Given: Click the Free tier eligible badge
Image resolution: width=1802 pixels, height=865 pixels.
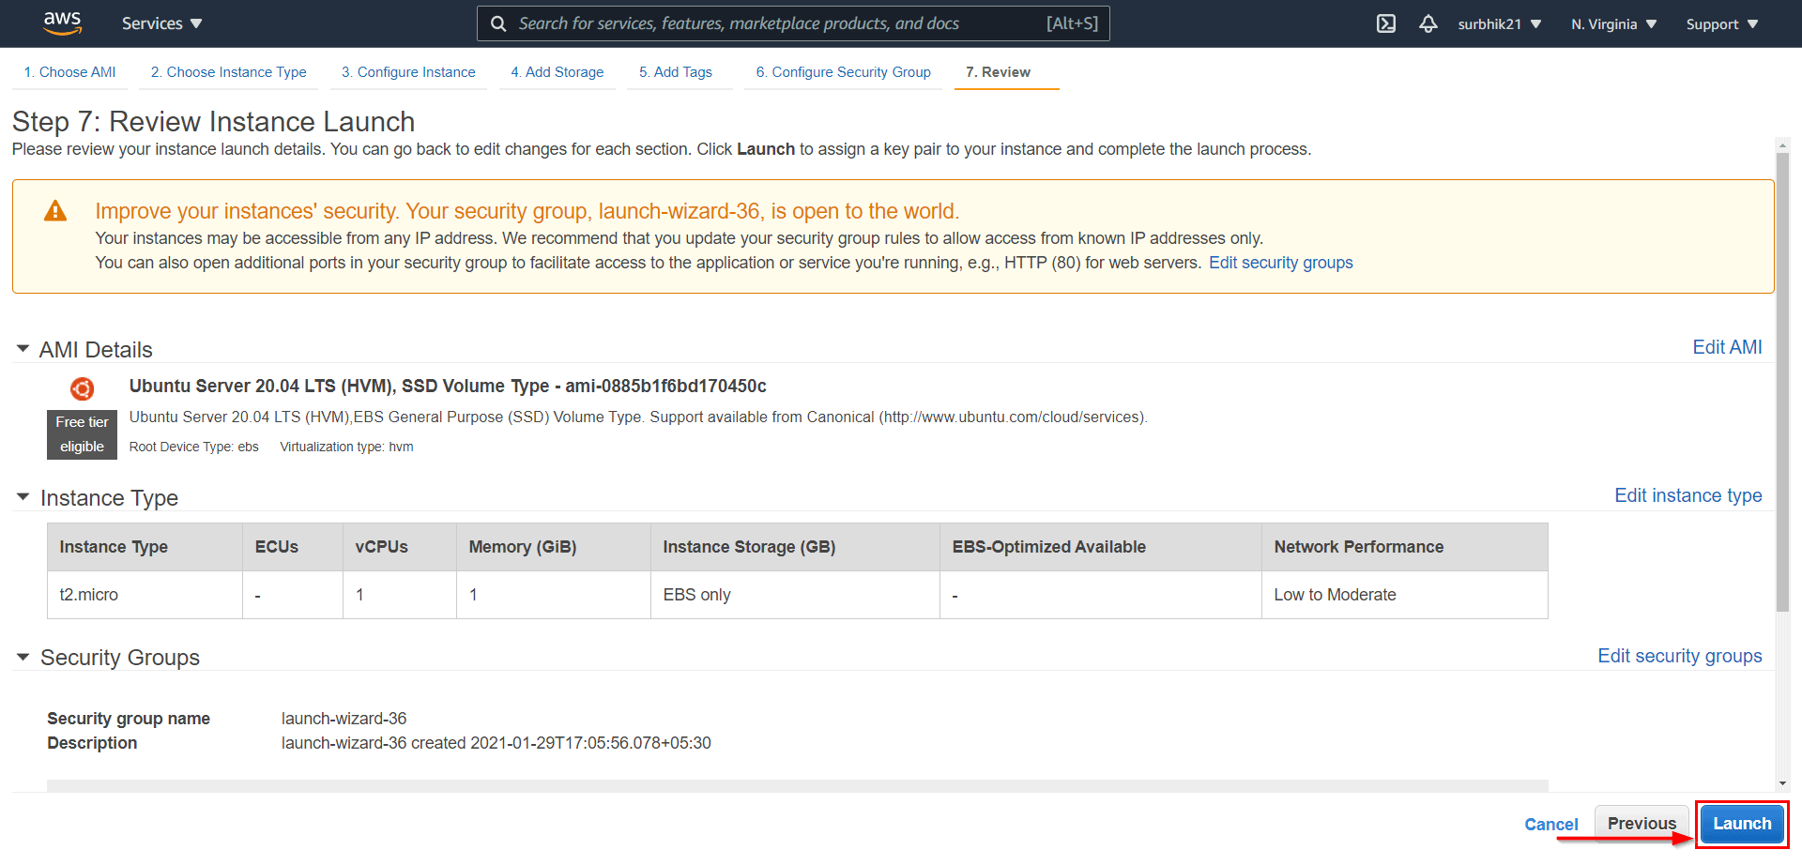Looking at the screenshot, I should pos(81,434).
